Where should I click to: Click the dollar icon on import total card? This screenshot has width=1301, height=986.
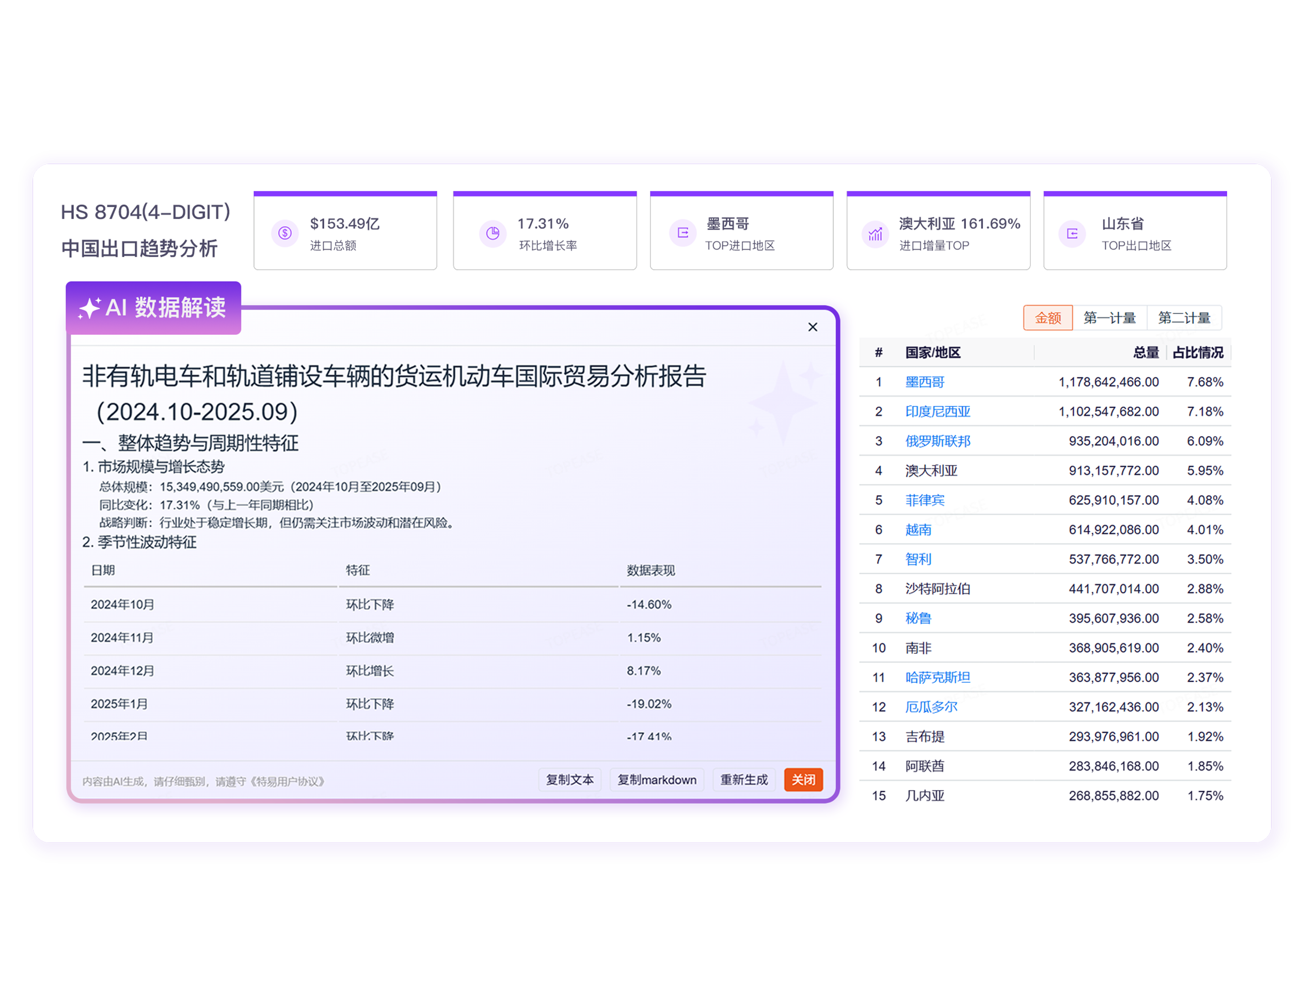click(x=284, y=233)
